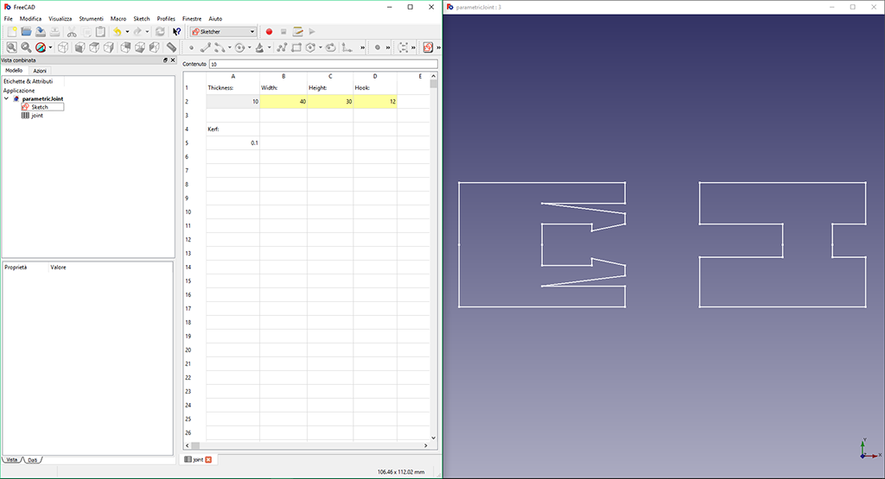Open the Arc tool dropdown arrow
Screen dimensions: 885x479
(229, 48)
